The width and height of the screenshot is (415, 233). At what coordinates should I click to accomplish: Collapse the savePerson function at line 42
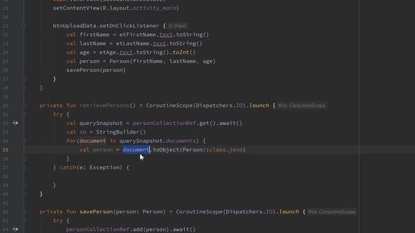(x=23, y=212)
